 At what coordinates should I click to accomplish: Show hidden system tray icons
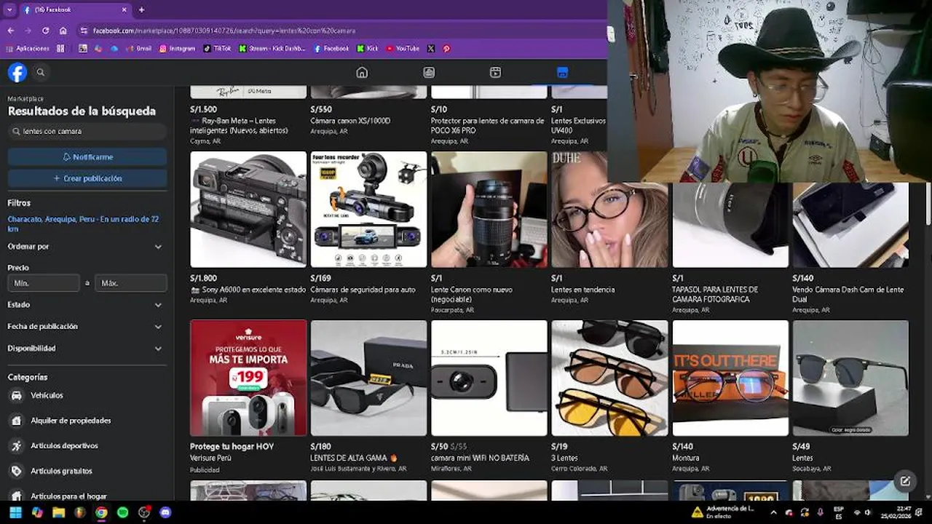click(x=773, y=512)
